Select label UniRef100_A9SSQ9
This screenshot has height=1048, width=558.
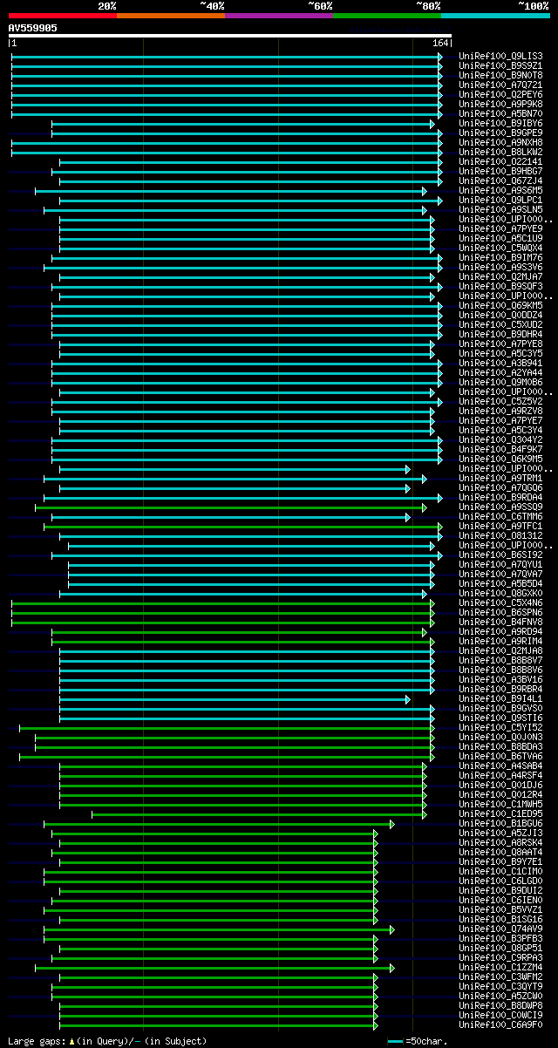tap(501, 507)
